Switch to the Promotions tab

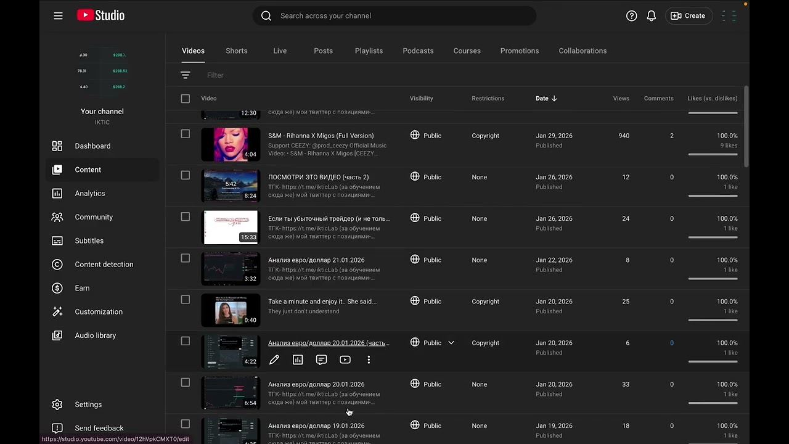tap(520, 51)
